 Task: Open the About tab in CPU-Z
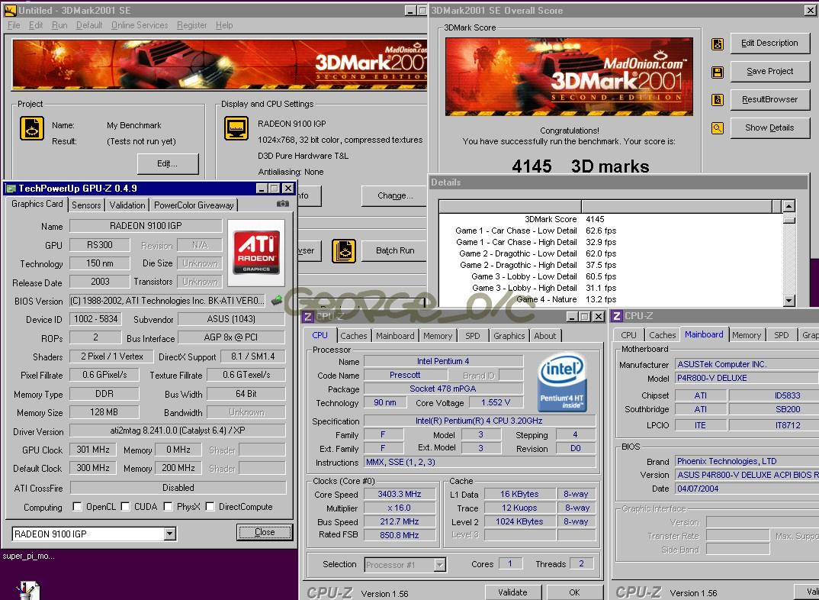pyautogui.click(x=544, y=336)
